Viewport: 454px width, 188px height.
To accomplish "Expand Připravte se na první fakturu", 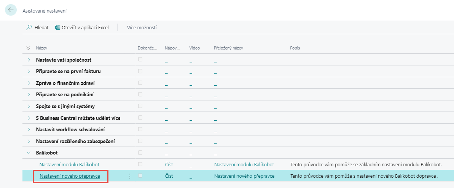I will pos(29,72).
